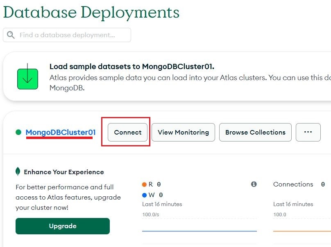
Task: Click the info icon beside the R/W operations chart
Action: (255, 184)
